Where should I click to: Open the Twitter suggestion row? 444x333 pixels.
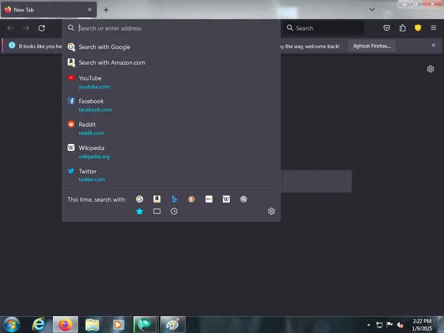(x=171, y=175)
